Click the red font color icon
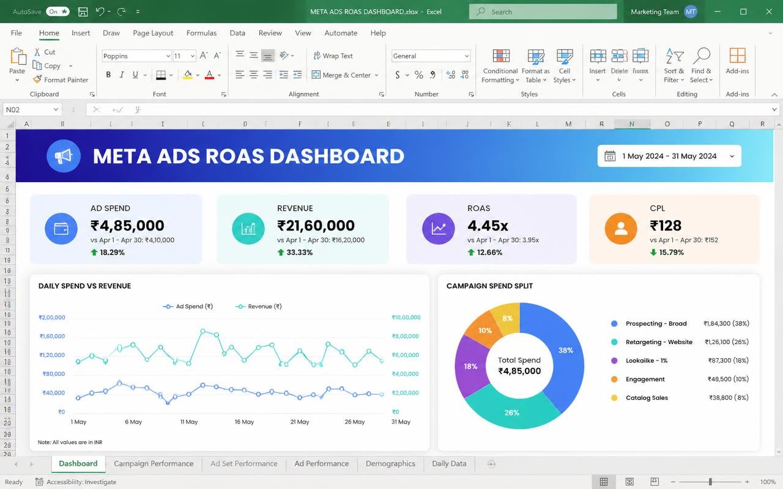This screenshot has width=783, height=489. (x=209, y=75)
